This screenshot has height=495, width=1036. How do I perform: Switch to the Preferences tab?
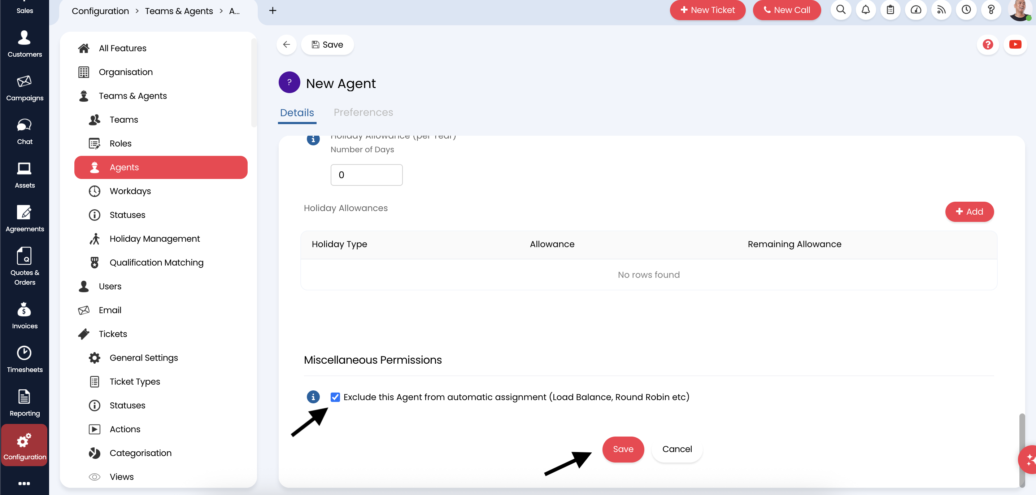(364, 113)
